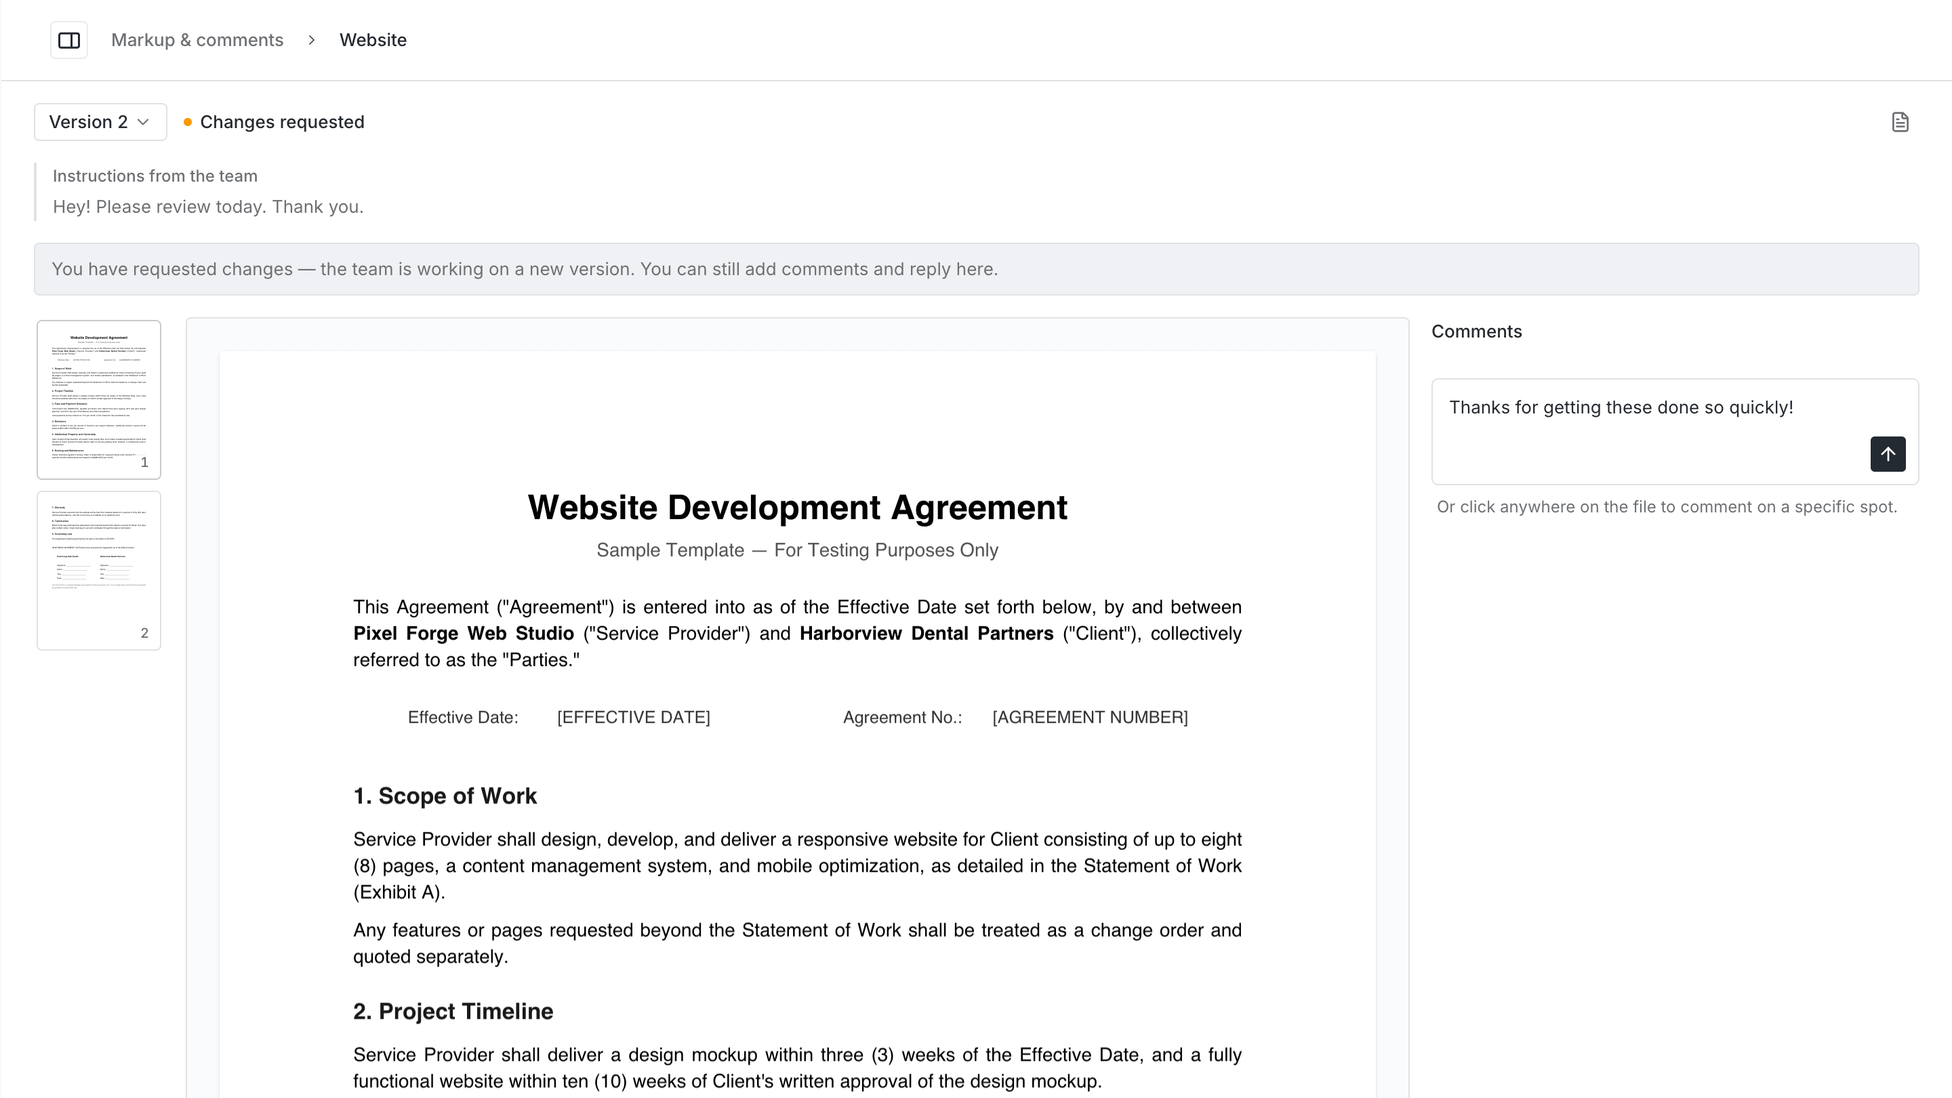Click the Harborview Dental Partners name
Screen dimensions: 1952x1098
(x=926, y=634)
